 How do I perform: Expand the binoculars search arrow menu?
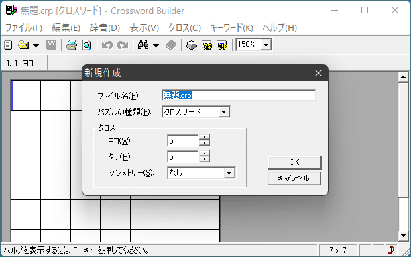click(156, 46)
